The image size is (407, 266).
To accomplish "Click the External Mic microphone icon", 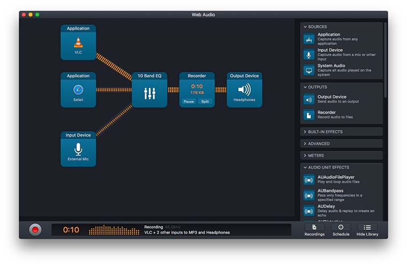I will coord(78,149).
